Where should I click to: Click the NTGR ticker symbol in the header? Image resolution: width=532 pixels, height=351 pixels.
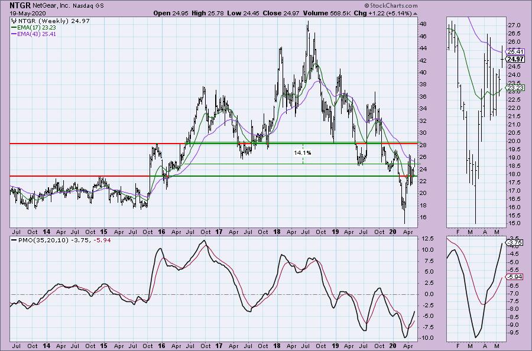point(21,5)
